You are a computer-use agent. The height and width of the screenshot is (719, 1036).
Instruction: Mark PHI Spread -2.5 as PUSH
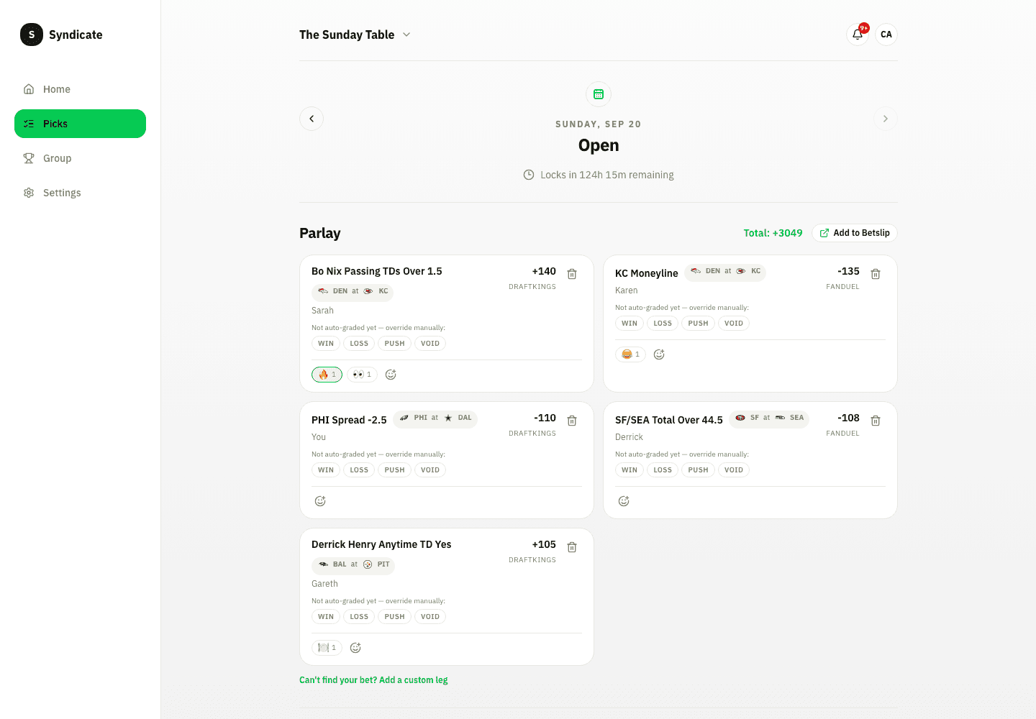[x=394, y=470]
